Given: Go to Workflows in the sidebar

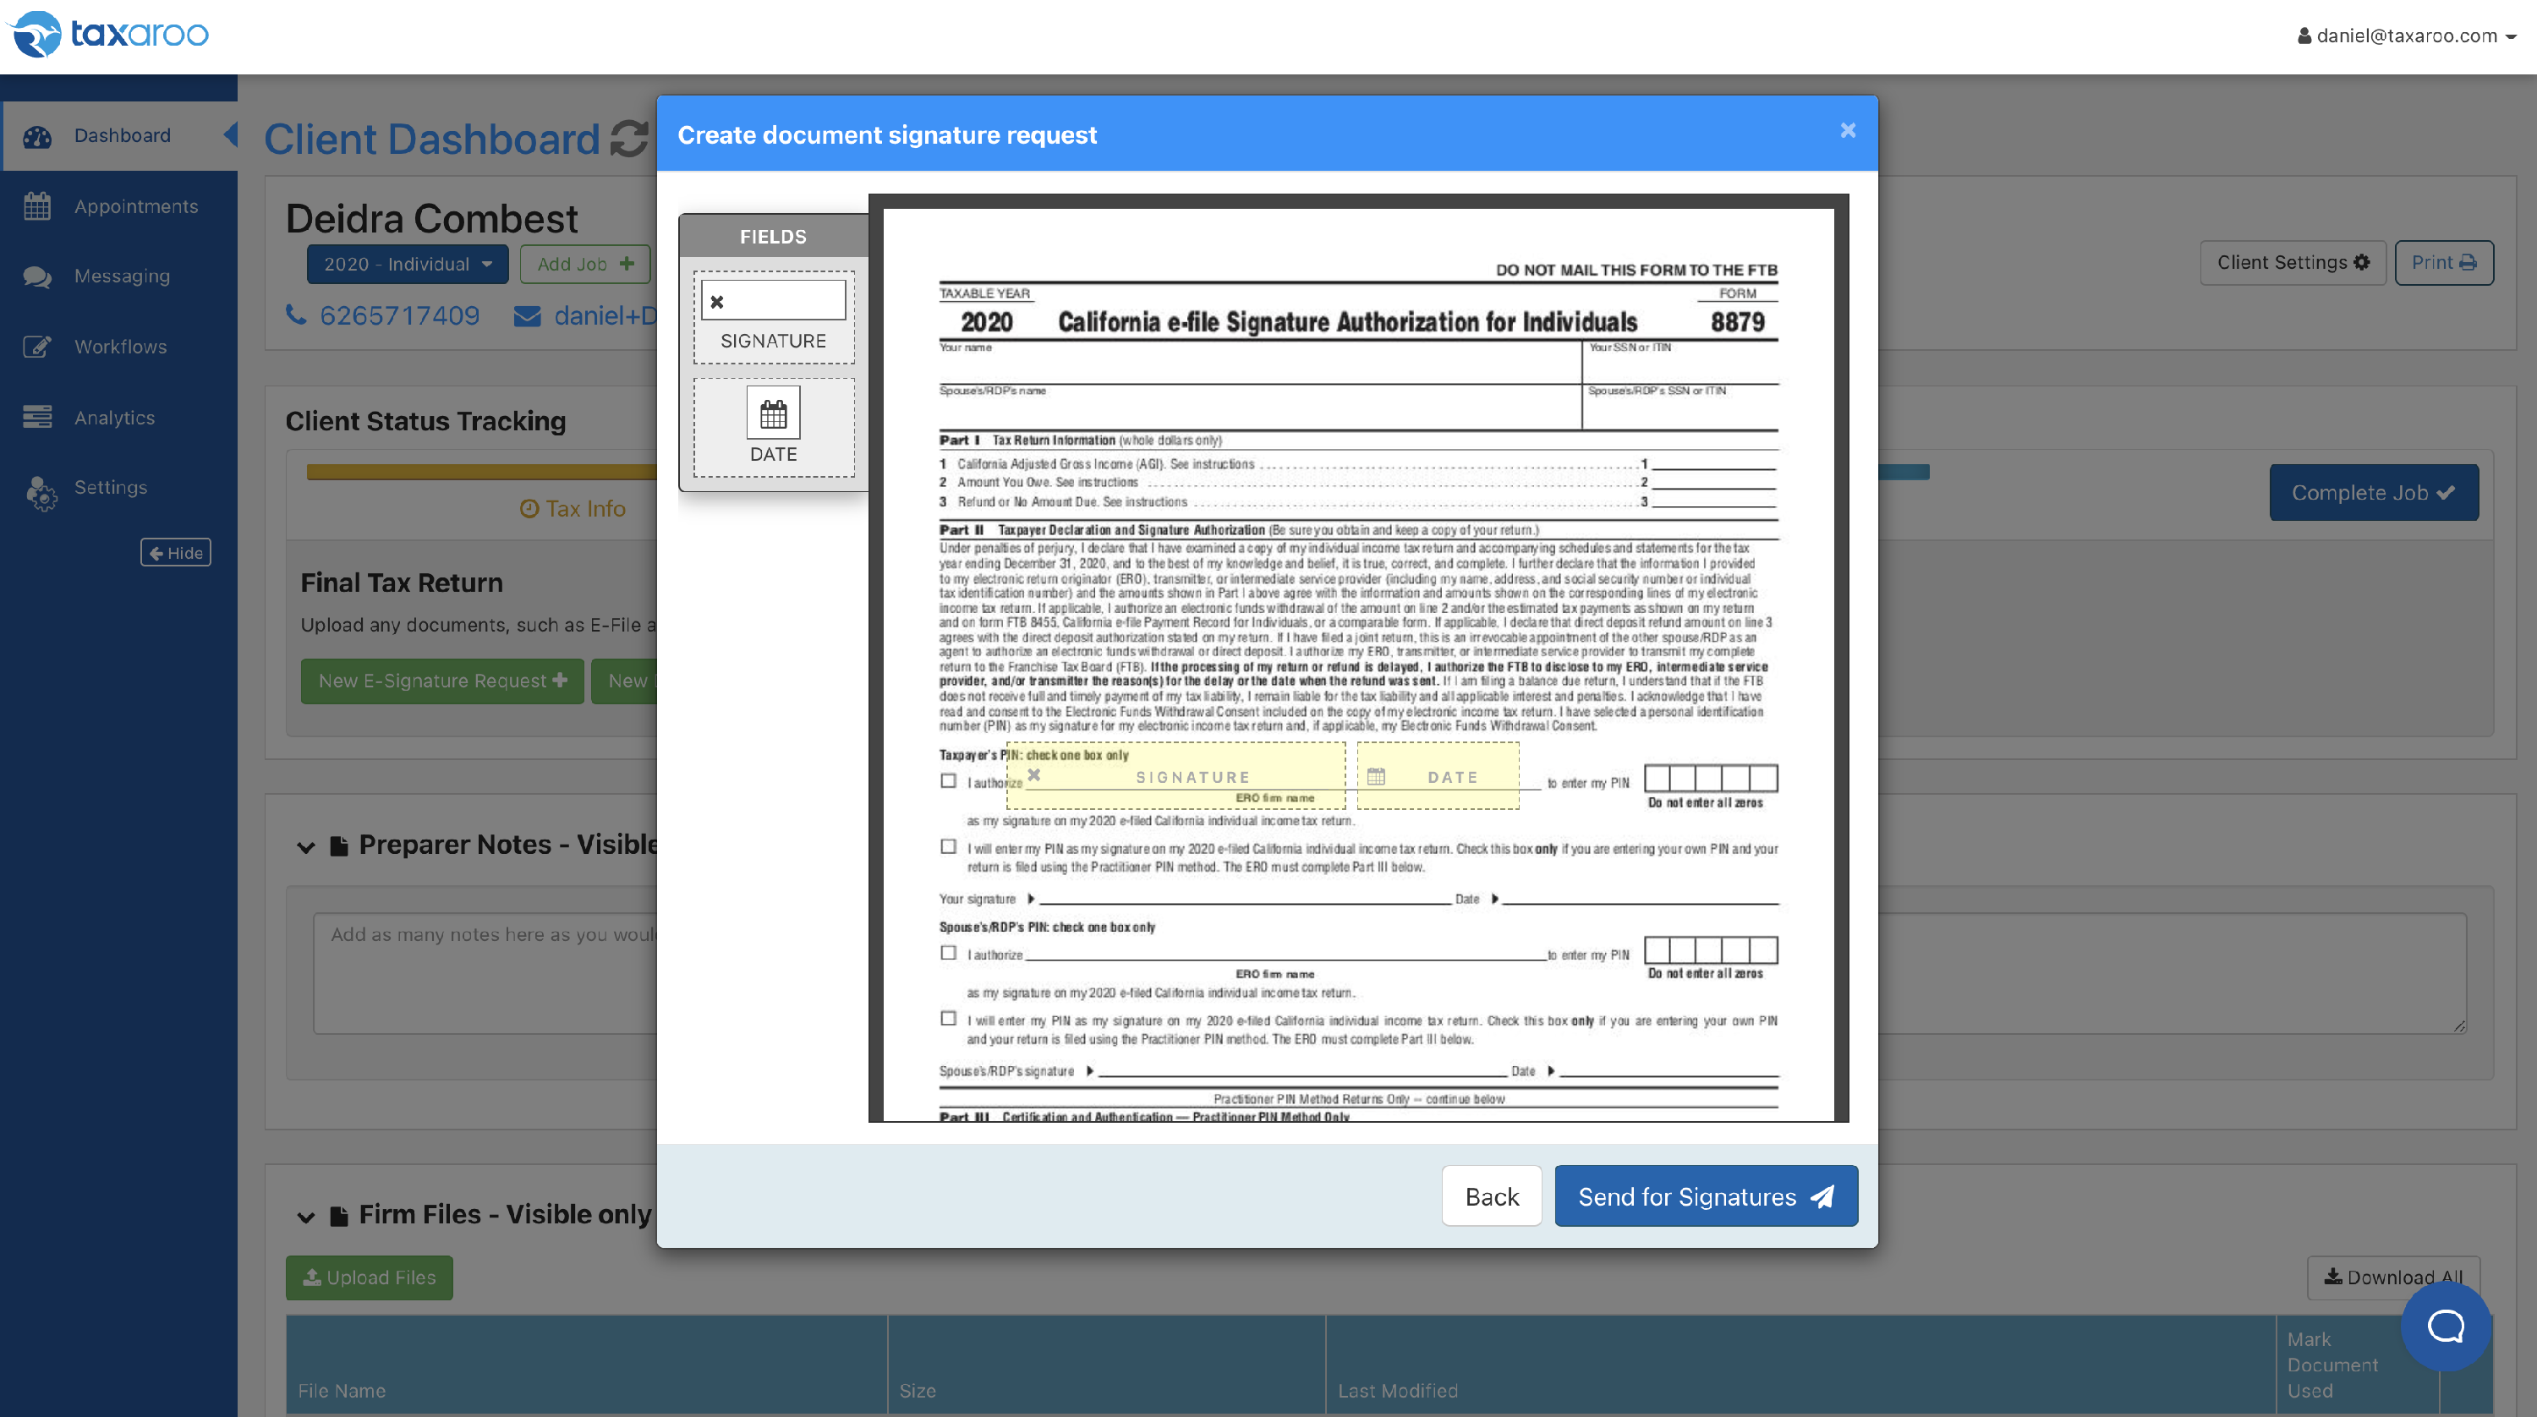Looking at the screenshot, I should tap(120, 347).
